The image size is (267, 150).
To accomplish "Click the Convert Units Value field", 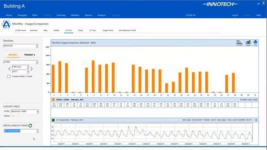I will 13,116.
